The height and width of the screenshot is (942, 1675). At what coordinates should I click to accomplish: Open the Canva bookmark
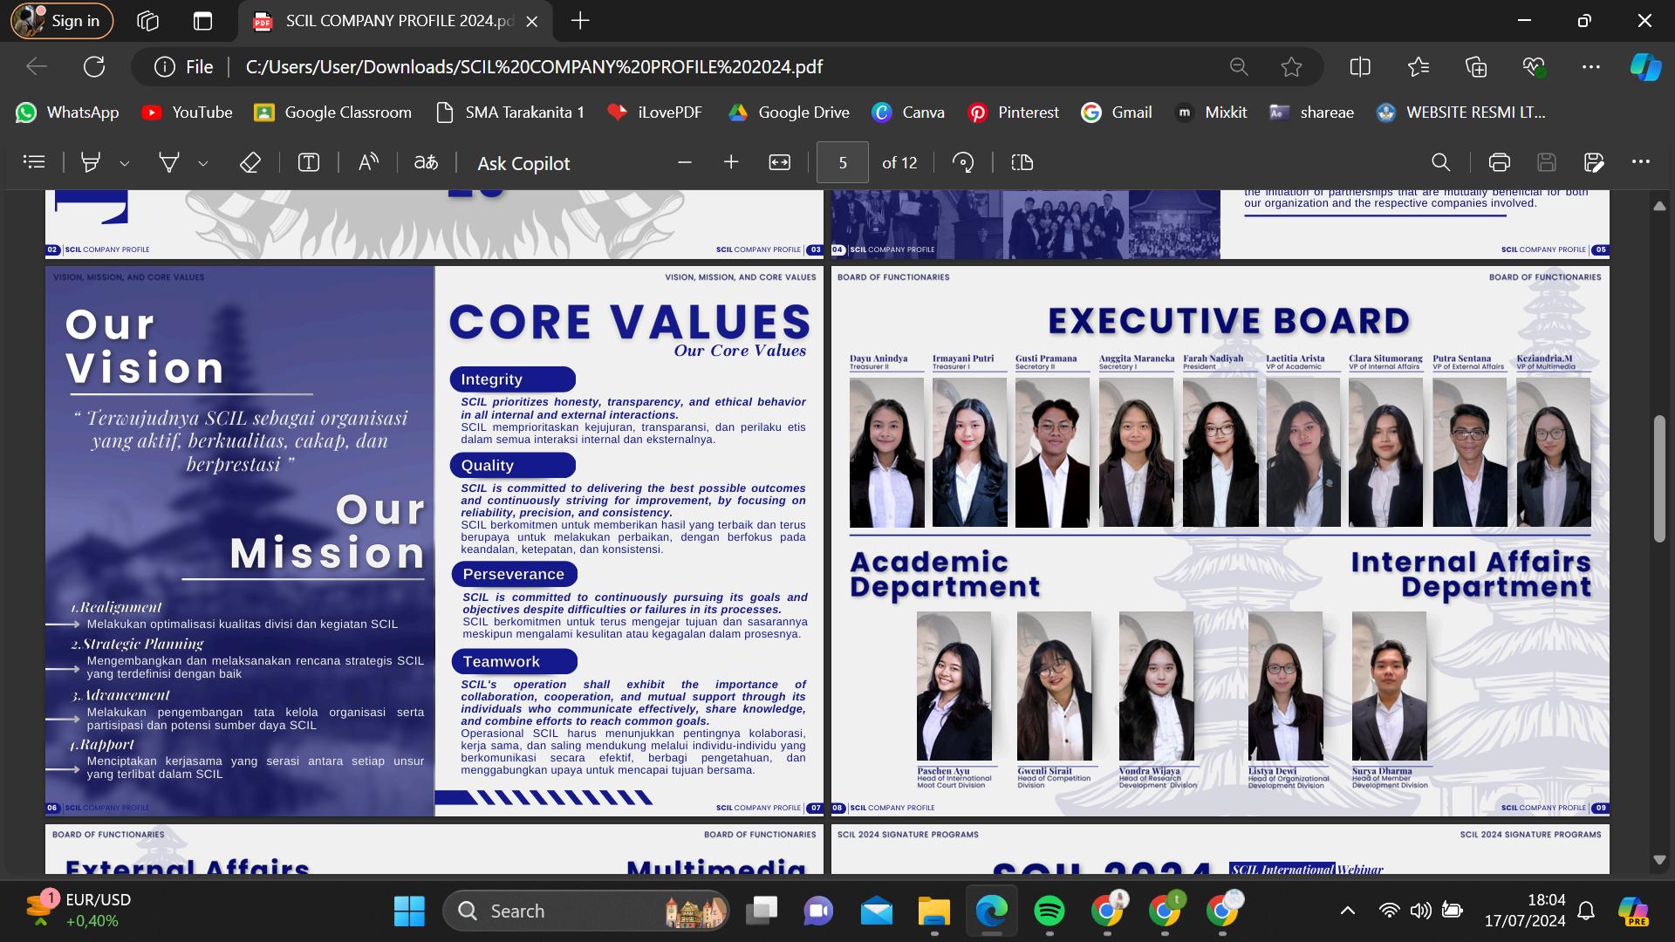(x=908, y=113)
